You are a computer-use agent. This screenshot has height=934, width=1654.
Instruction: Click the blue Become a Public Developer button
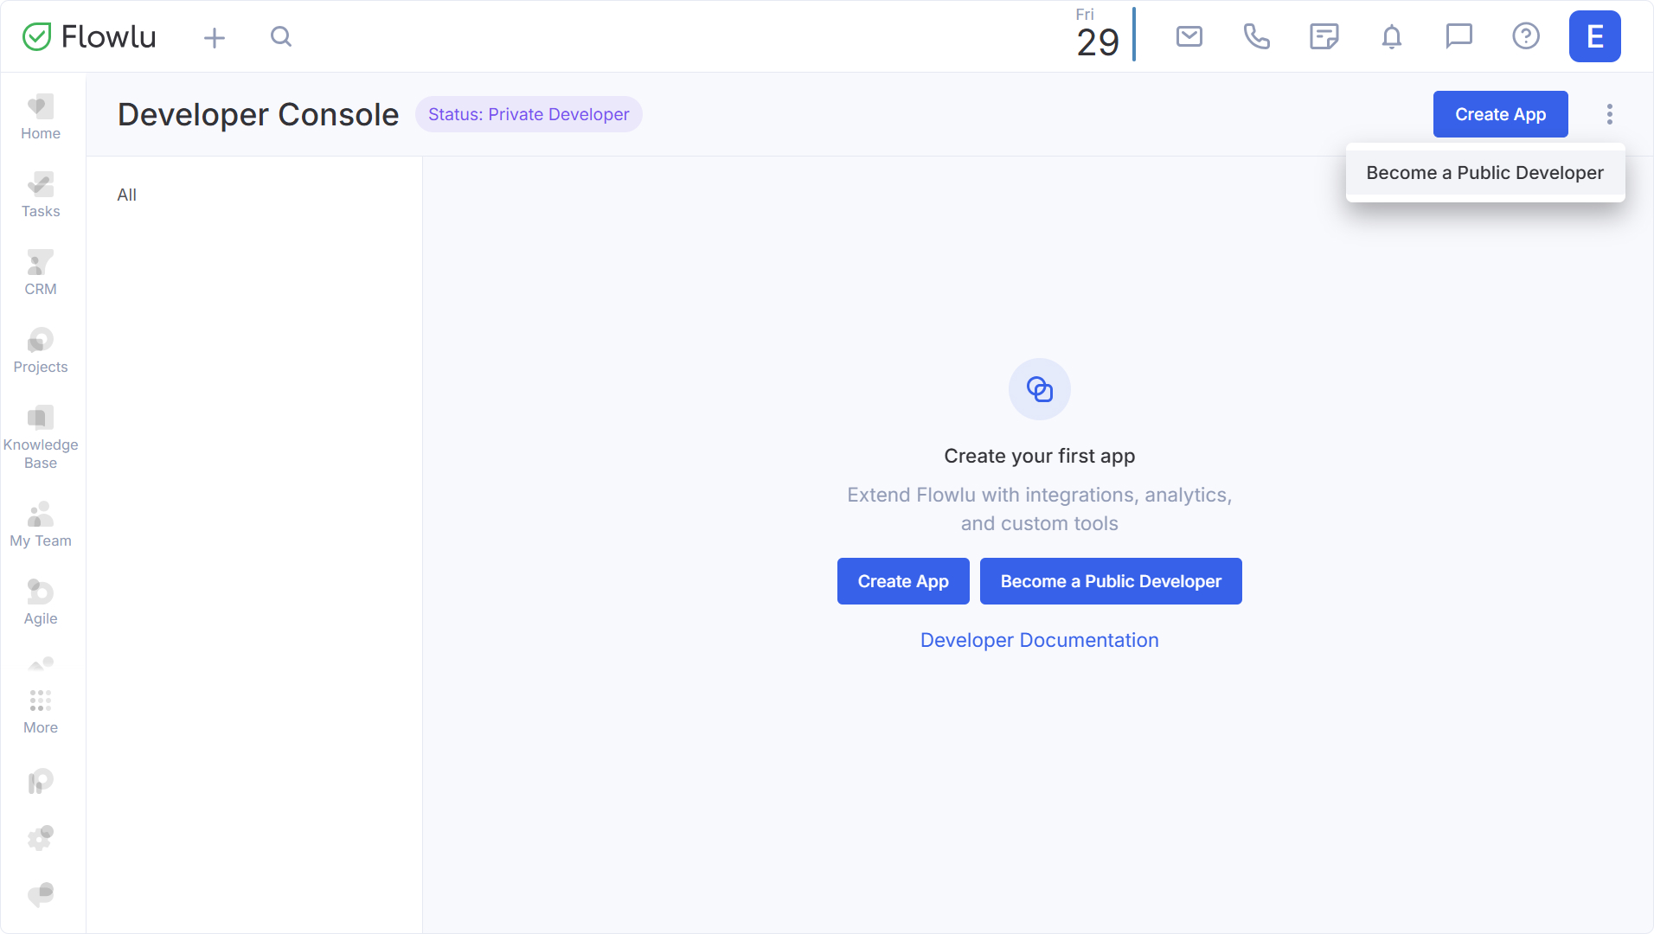[1111, 581]
